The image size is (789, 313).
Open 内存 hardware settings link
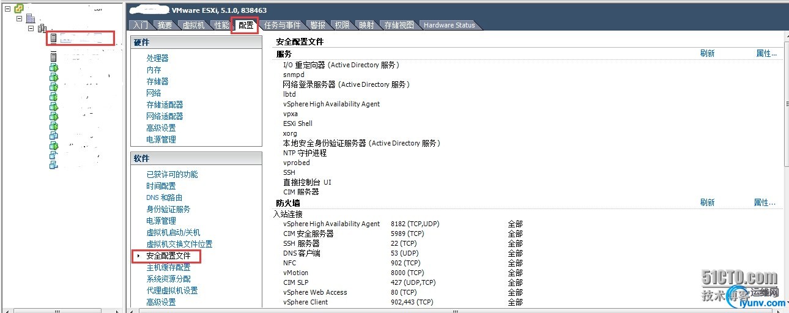[x=154, y=70]
